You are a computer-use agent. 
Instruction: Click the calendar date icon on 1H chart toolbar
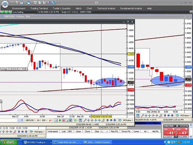[x=80, y=120]
